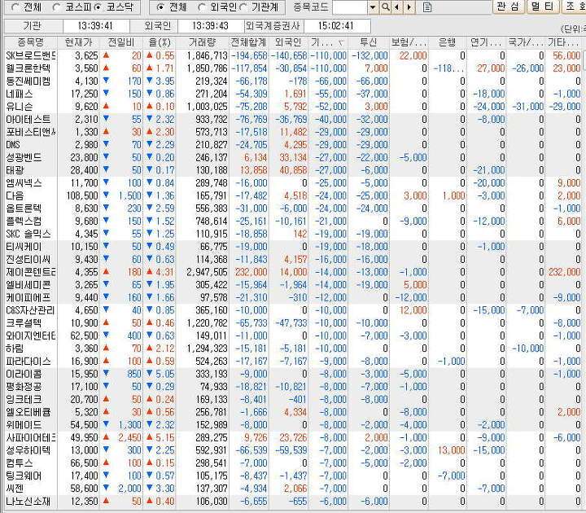Select the 코스피 radio button
The image size is (586, 513).
[56, 7]
